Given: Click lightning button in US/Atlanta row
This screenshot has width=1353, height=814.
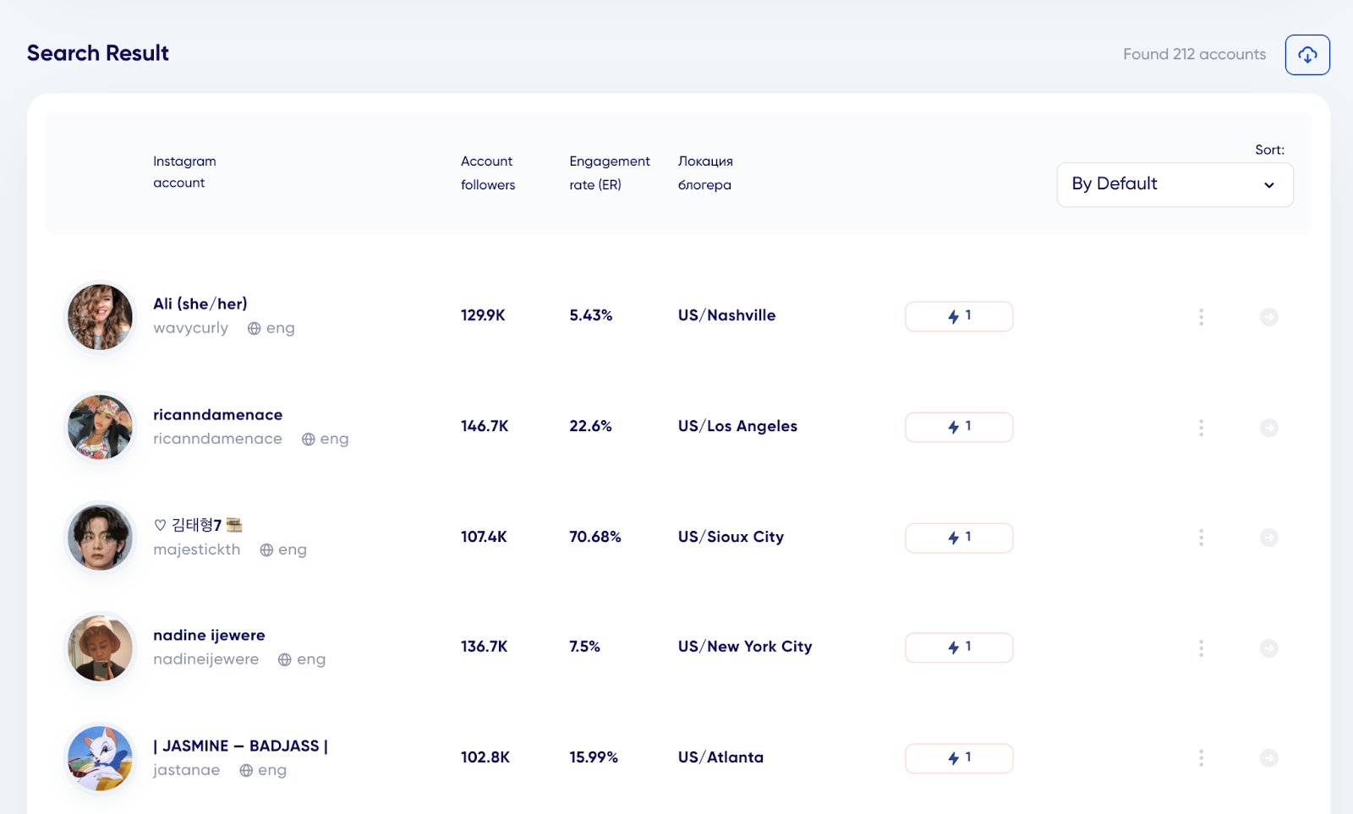Looking at the screenshot, I should 959,758.
